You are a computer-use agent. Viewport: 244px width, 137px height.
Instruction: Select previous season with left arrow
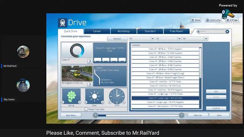[63, 102]
